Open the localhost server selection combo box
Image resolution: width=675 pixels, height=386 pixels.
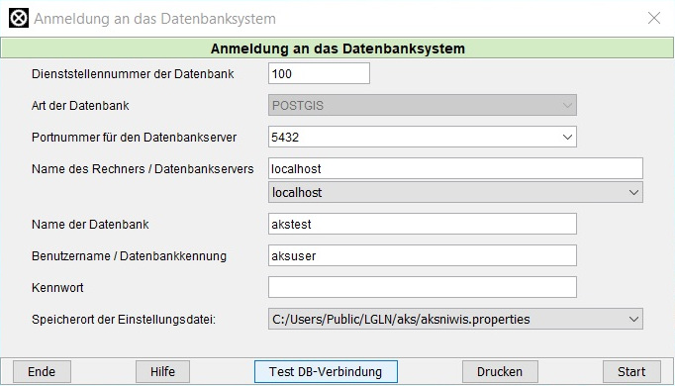(x=455, y=192)
